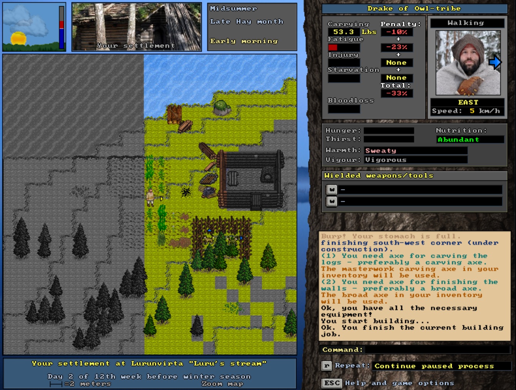
Task: Click the left animal in the fenced pen
Action: click(x=208, y=239)
